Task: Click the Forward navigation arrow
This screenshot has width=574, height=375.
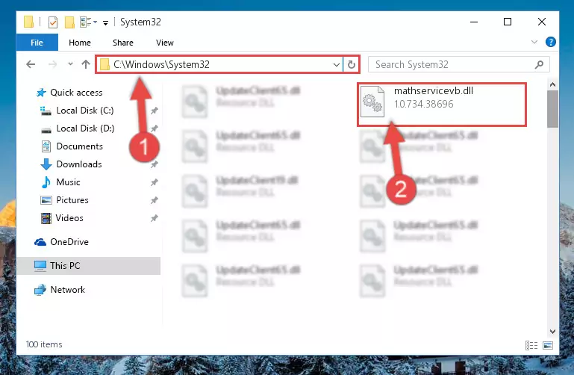Action: pos(53,64)
